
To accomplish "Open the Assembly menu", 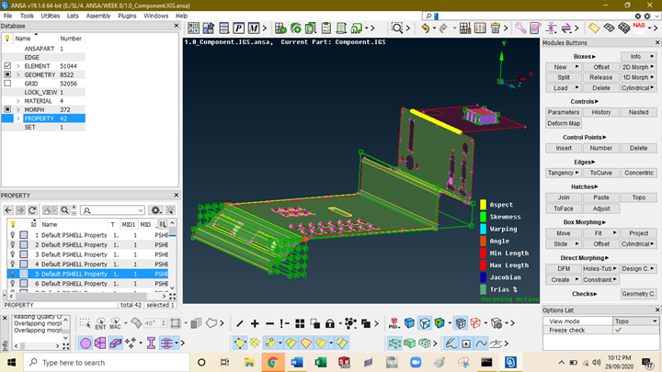I will tap(98, 16).
